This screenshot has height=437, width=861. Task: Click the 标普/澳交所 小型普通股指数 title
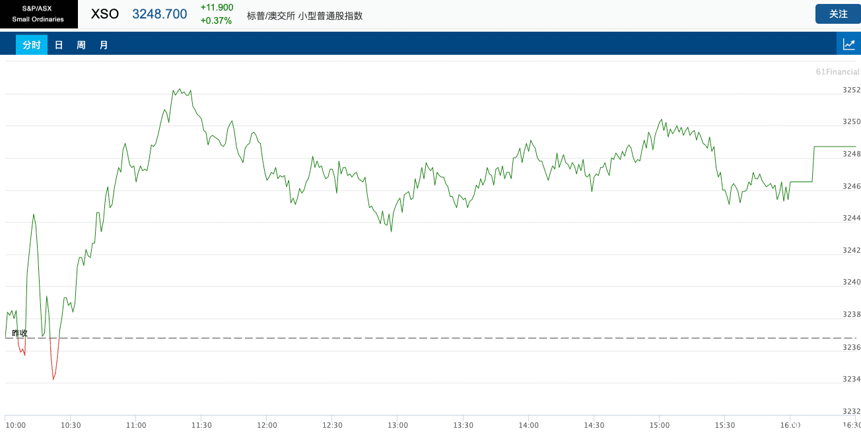click(x=305, y=16)
